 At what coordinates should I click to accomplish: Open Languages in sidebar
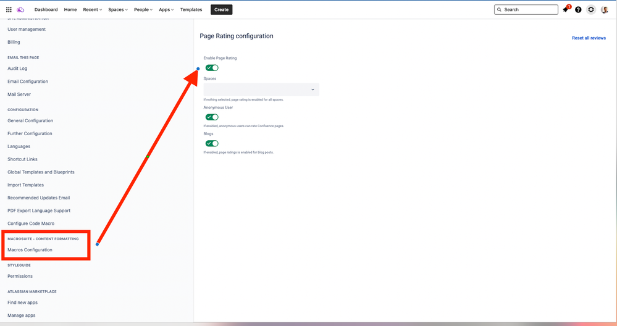coord(19,146)
